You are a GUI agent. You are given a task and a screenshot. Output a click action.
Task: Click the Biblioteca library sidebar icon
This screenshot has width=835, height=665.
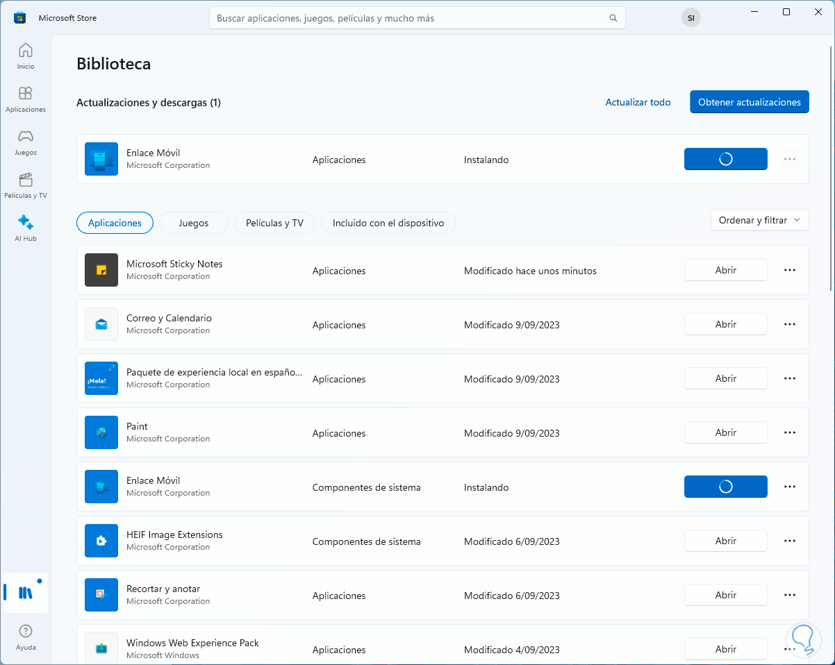point(26,593)
